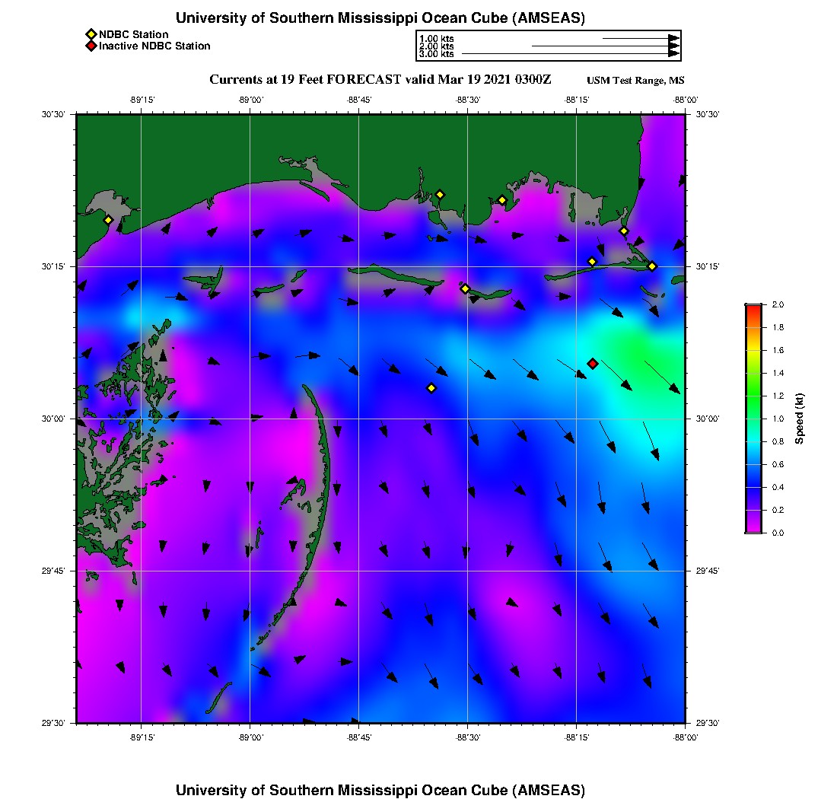This screenshot has height=799, width=837.
Task: Select the easternmost yellow station diamond
Action: [x=652, y=266]
